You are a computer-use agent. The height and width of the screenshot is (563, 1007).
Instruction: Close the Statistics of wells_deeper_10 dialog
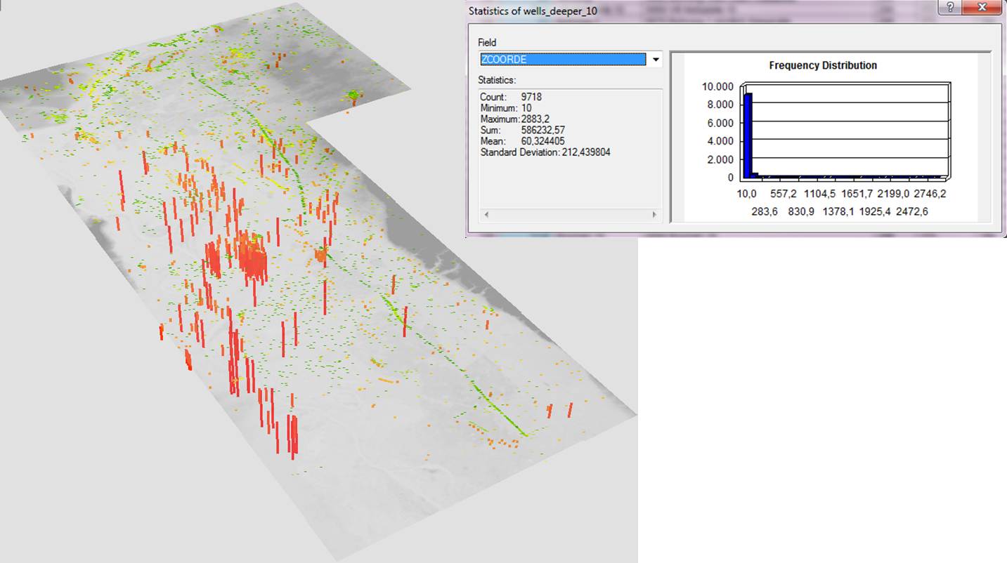pos(983,8)
